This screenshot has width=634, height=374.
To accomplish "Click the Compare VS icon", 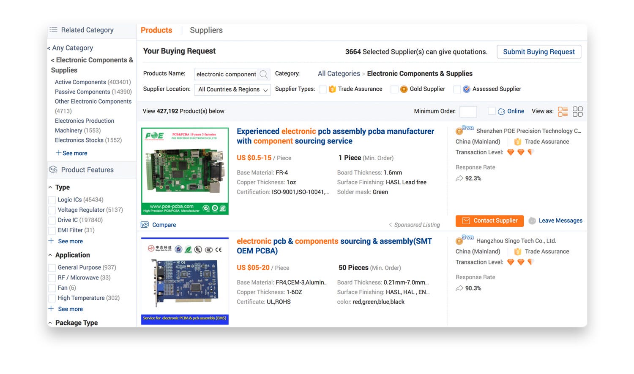I will coord(145,225).
